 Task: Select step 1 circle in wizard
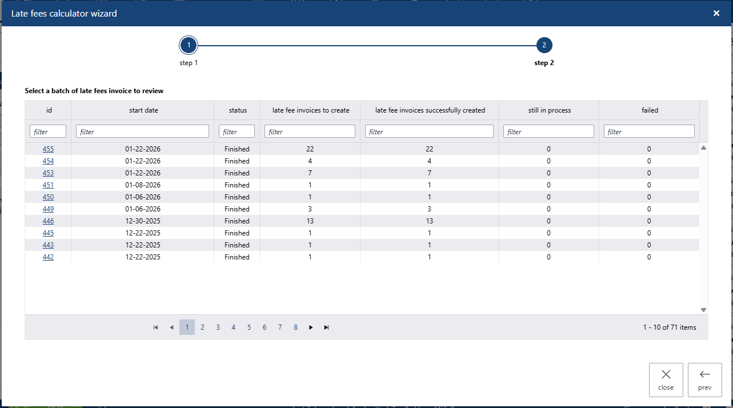pyautogui.click(x=189, y=45)
